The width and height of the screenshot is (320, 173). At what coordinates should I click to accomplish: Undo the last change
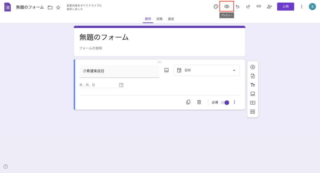pos(237,6)
